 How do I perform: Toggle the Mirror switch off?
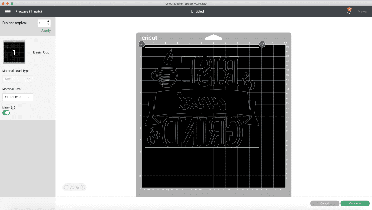pos(6,113)
